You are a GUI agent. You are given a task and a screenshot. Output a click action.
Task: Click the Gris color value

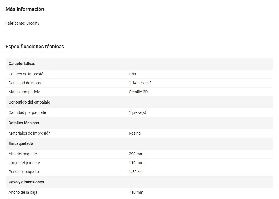coord(132,74)
